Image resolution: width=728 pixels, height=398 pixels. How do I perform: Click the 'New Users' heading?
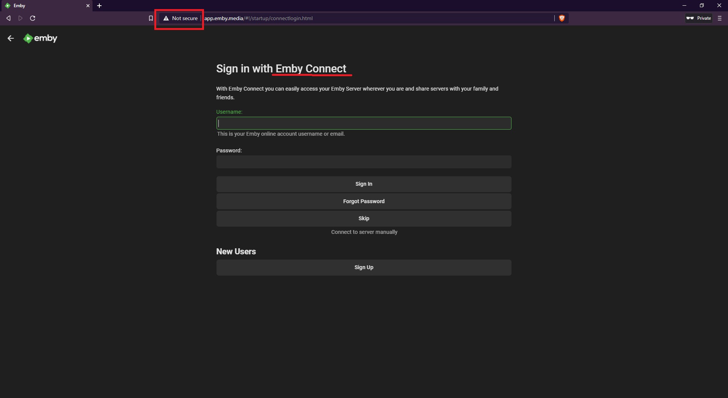236,252
